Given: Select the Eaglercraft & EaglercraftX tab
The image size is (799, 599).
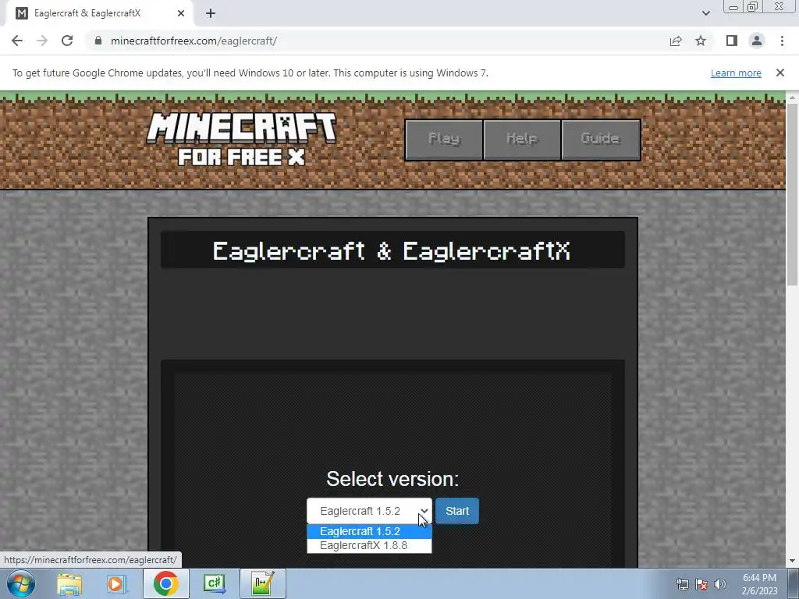Looking at the screenshot, I should [x=99, y=13].
